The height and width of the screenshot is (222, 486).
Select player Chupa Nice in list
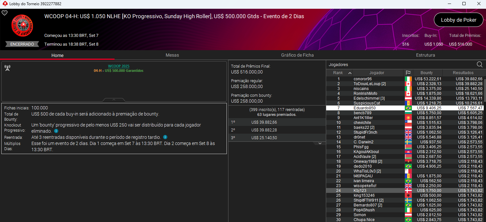tap(404, 220)
